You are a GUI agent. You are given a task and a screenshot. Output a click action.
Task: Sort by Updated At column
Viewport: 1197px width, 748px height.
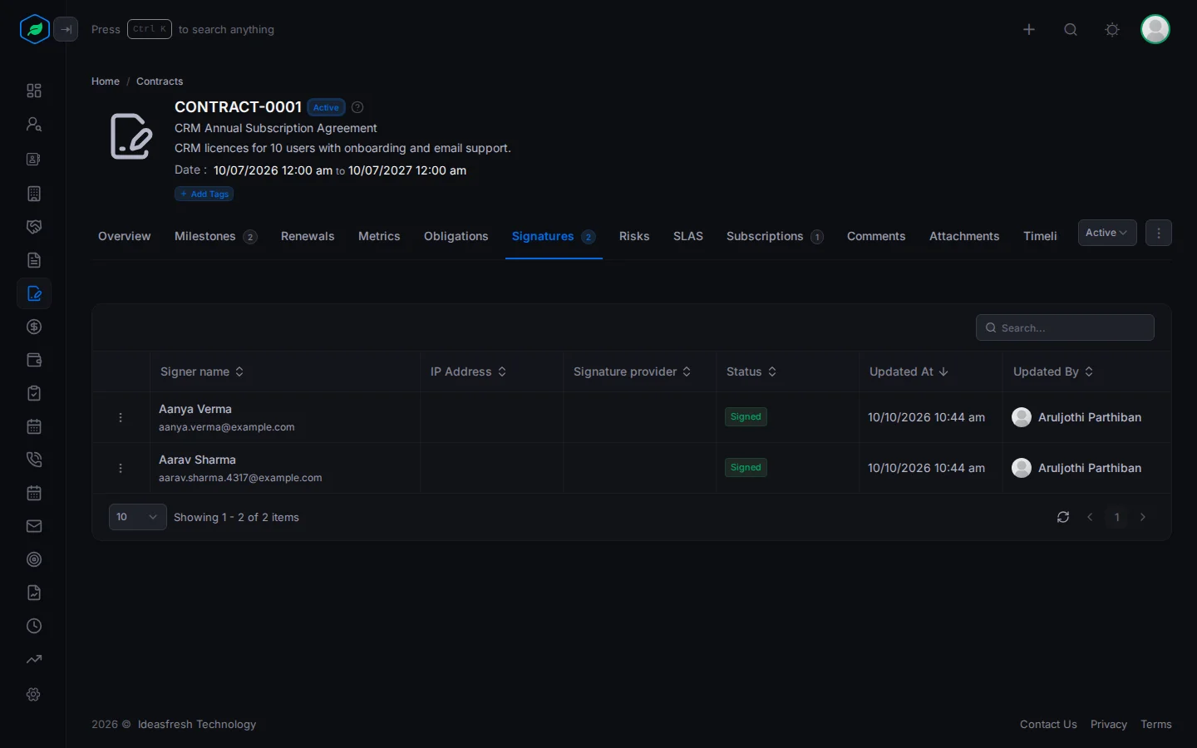pos(909,372)
